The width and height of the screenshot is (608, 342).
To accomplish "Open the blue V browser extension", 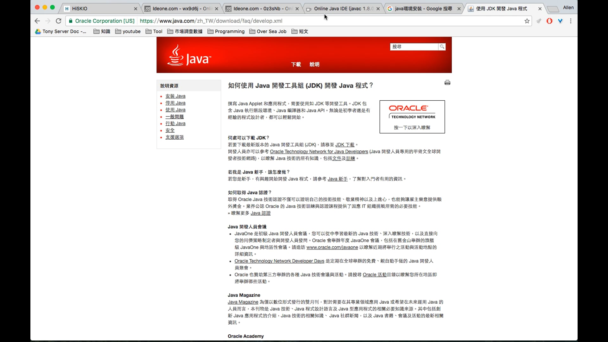I will (x=560, y=21).
